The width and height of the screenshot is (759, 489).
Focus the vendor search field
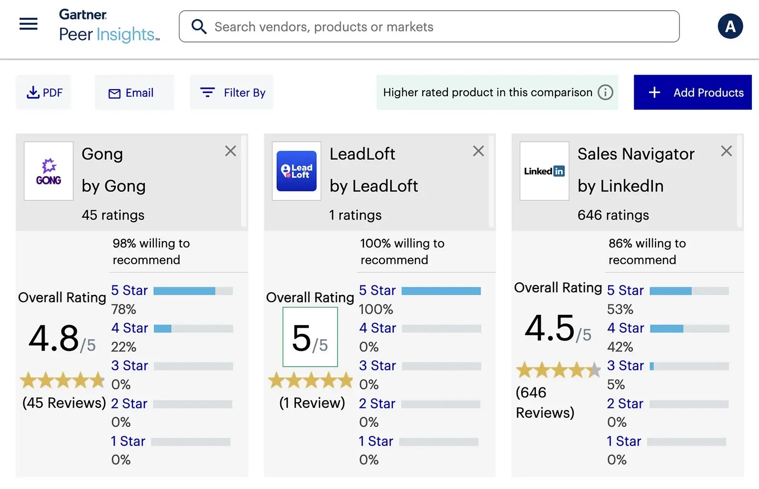(429, 27)
